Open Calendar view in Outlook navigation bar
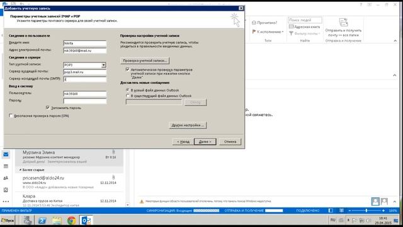 click(x=6, y=166)
